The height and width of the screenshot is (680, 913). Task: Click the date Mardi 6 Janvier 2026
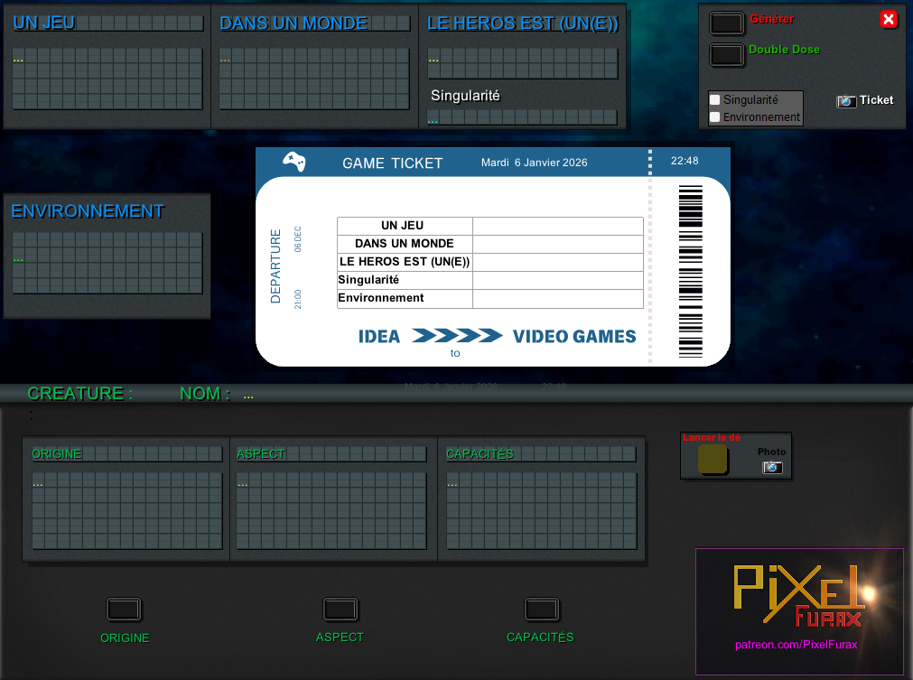pos(534,163)
